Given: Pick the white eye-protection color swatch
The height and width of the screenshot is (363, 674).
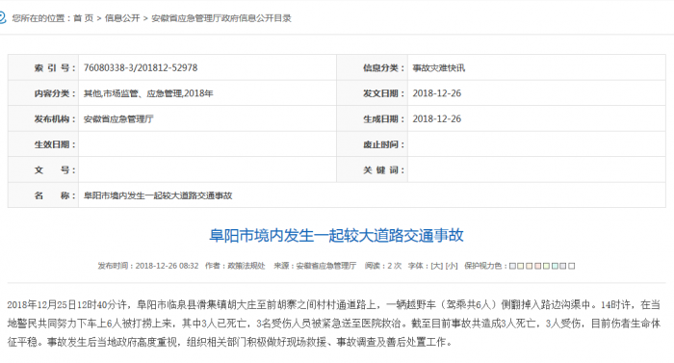Looking at the screenshot, I should tap(572, 266).
